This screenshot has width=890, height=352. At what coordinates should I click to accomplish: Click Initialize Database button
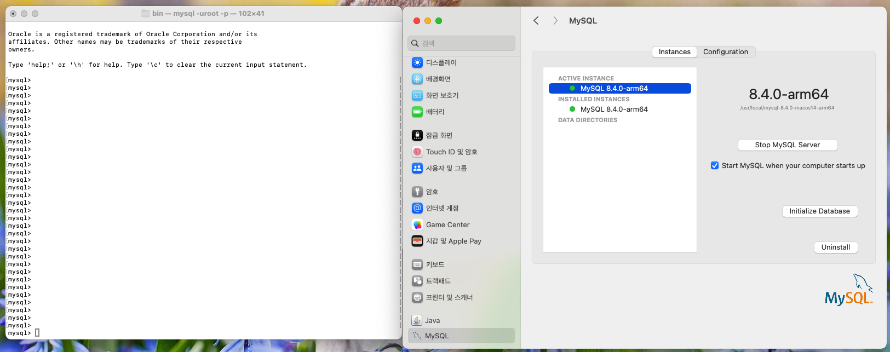coord(820,211)
